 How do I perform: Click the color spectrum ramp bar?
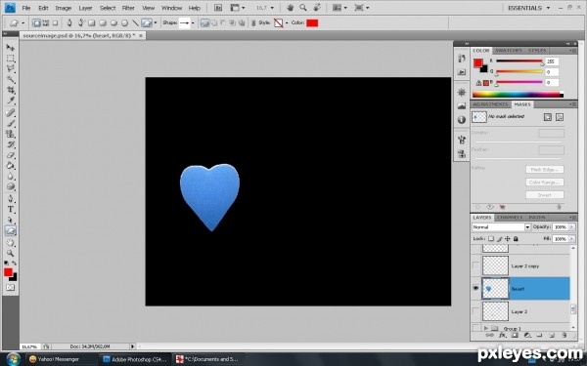click(x=518, y=95)
